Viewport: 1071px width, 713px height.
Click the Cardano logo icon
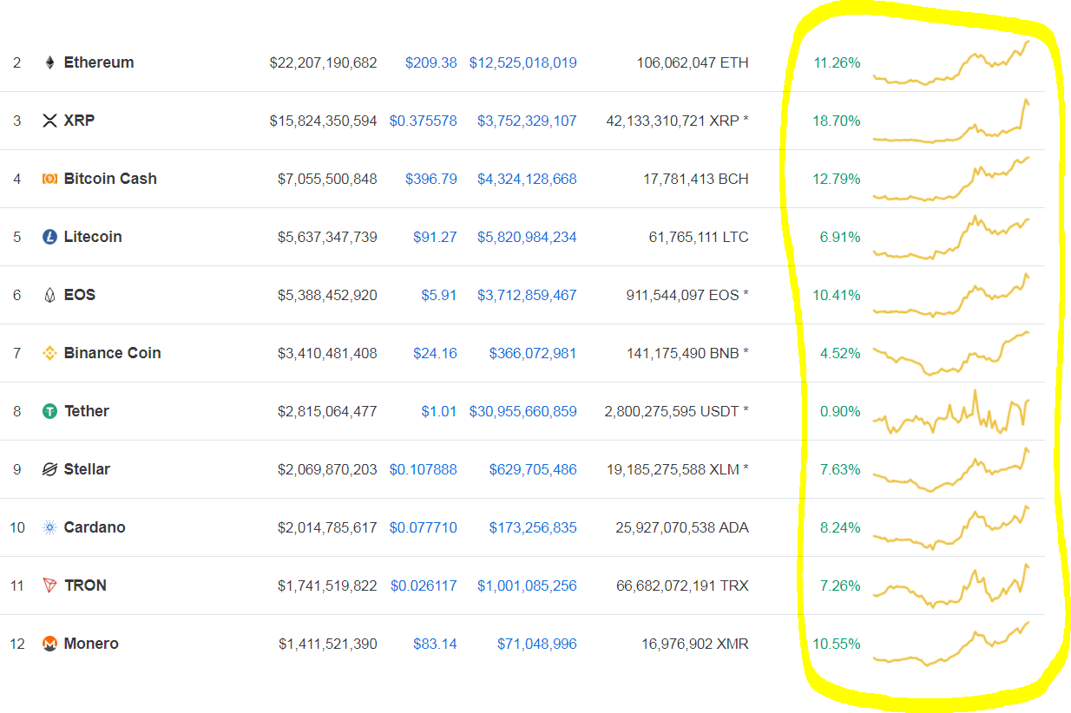coord(49,527)
